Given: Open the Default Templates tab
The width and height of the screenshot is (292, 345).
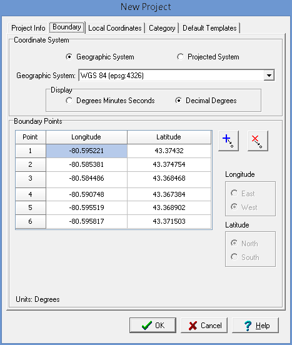Looking at the screenshot, I should [x=209, y=28].
